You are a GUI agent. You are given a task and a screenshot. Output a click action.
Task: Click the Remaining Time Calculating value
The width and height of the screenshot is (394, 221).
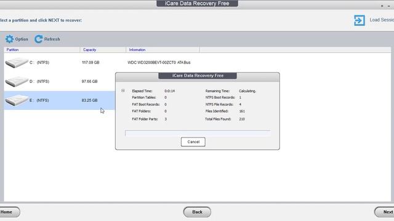[x=247, y=91]
